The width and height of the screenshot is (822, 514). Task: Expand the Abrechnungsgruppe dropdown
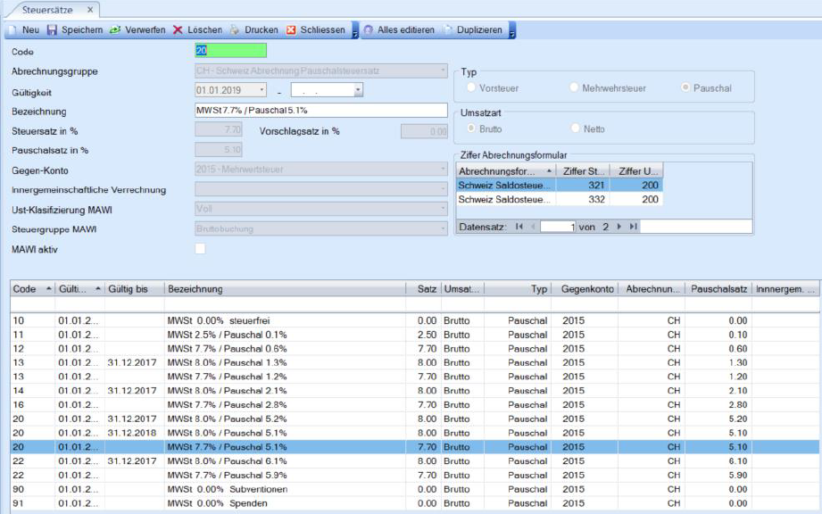click(442, 70)
